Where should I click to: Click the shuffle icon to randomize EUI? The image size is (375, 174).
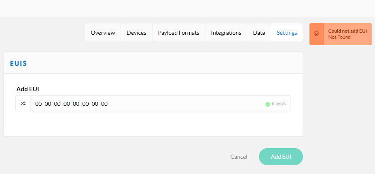[x=23, y=103]
